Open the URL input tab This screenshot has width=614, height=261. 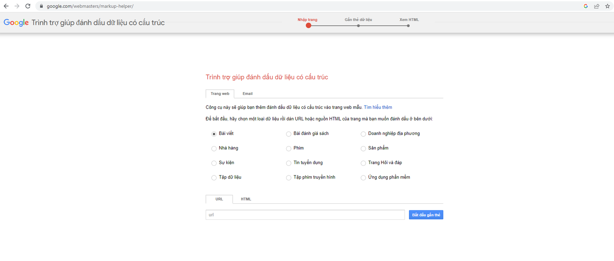click(219, 199)
